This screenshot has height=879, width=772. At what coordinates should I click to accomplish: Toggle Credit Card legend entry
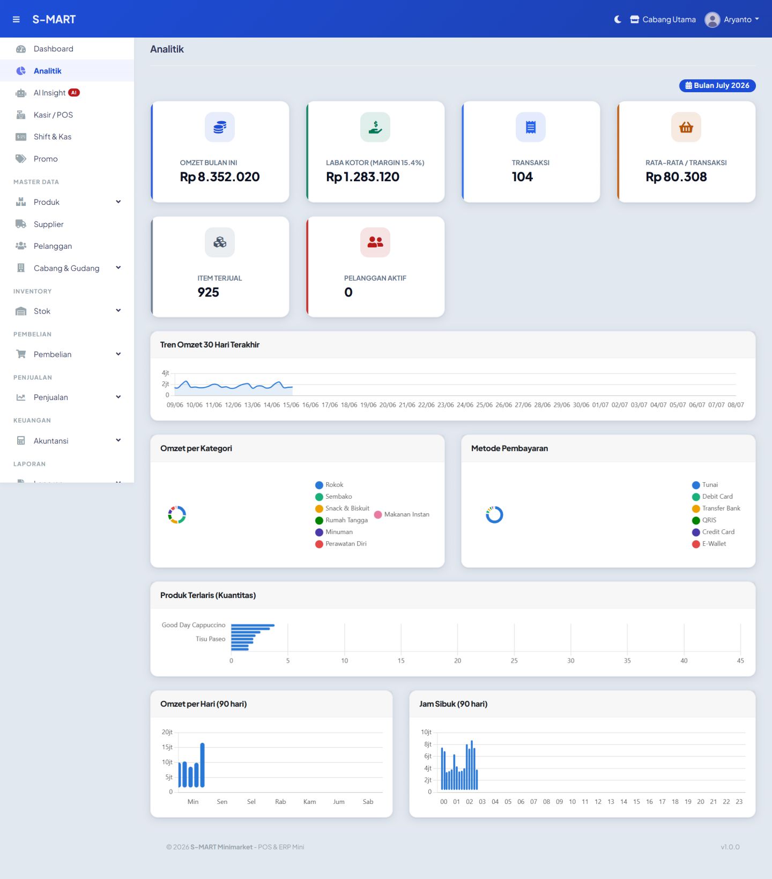pyautogui.click(x=713, y=532)
